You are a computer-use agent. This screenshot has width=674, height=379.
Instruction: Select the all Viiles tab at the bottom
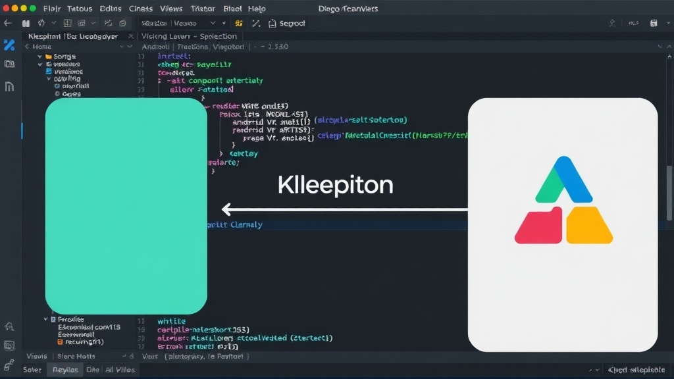(x=120, y=370)
